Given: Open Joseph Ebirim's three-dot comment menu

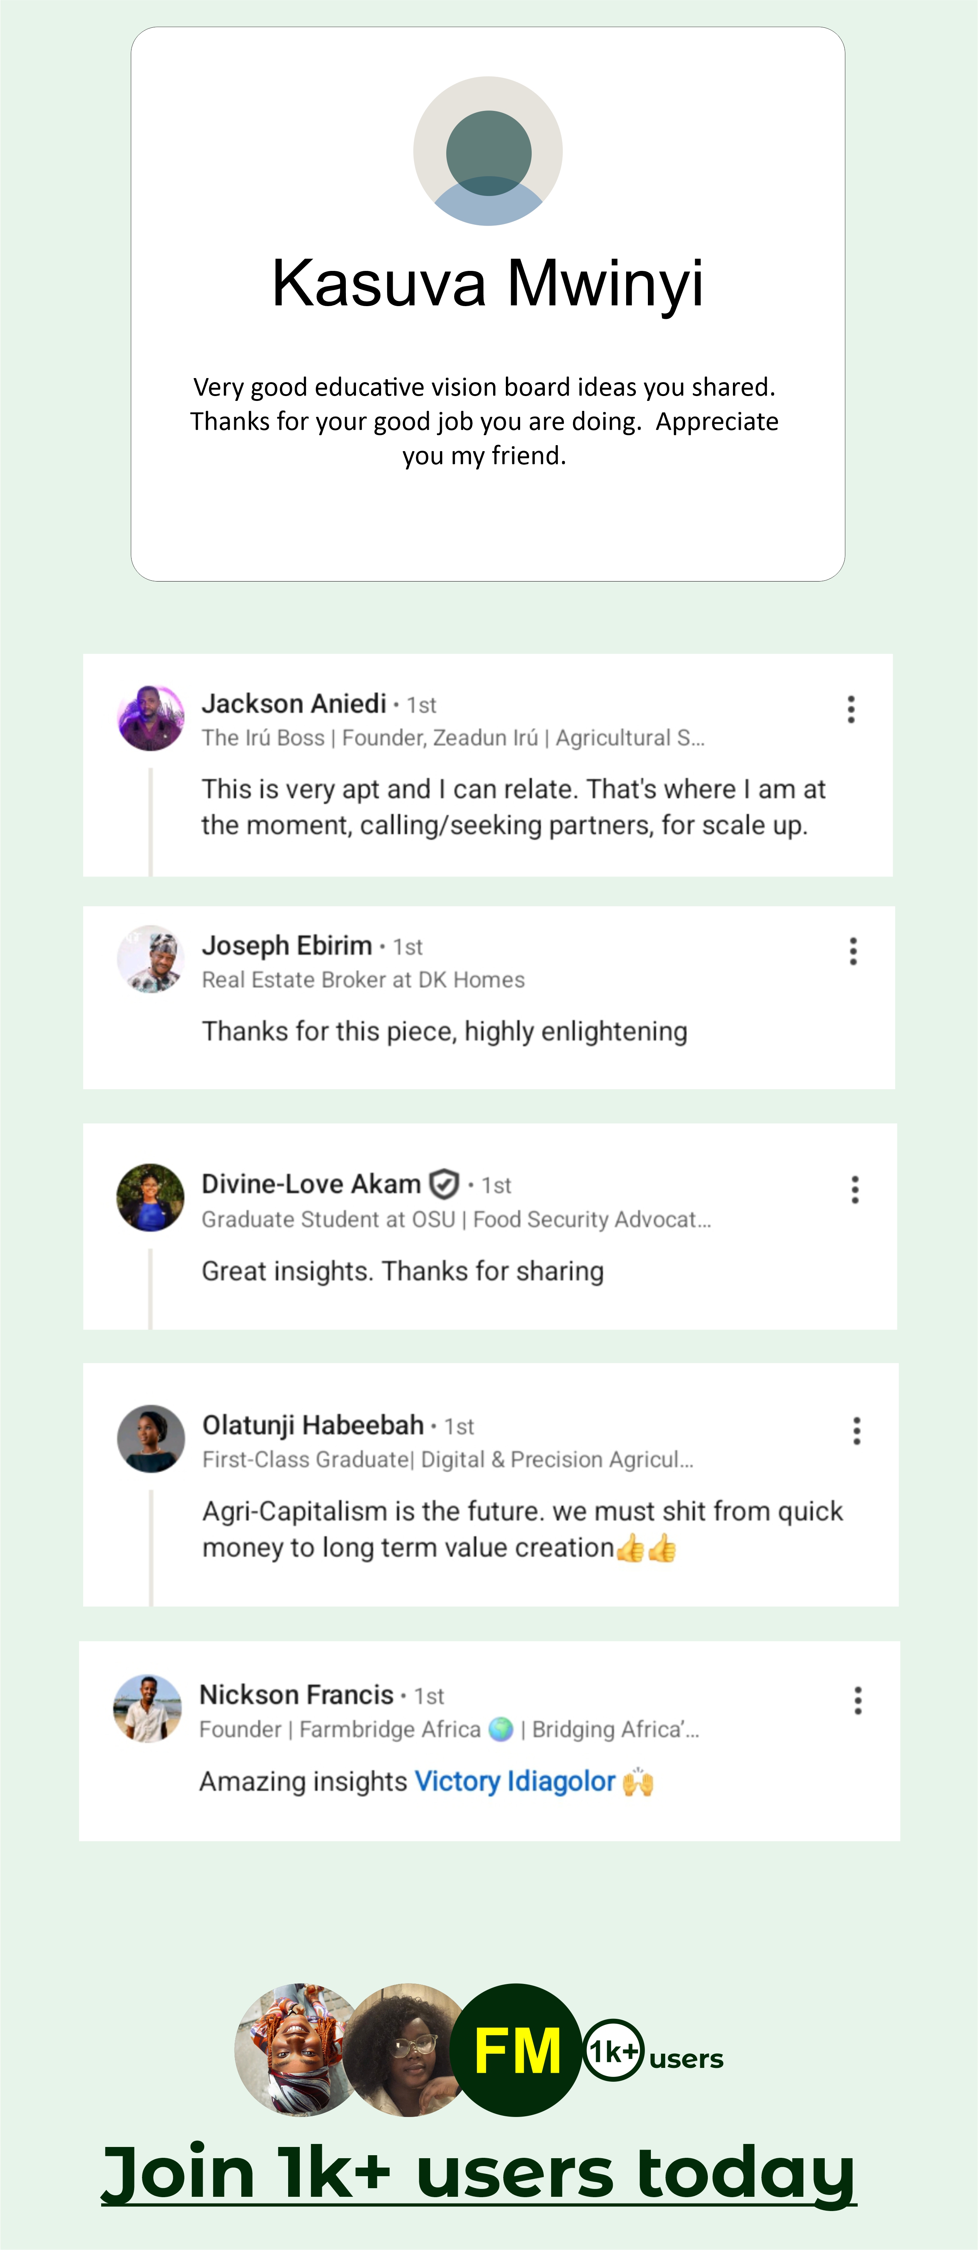Looking at the screenshot, I should (853, 951).
